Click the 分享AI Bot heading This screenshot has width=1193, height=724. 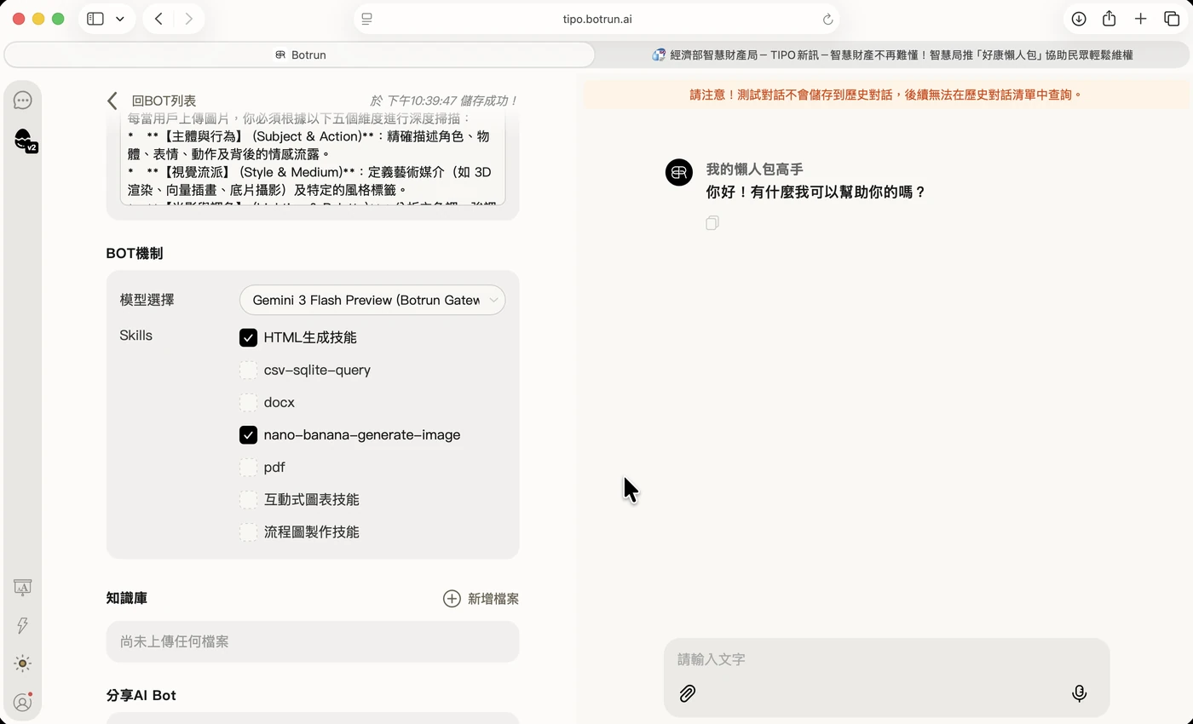click(x=141, y=696)
